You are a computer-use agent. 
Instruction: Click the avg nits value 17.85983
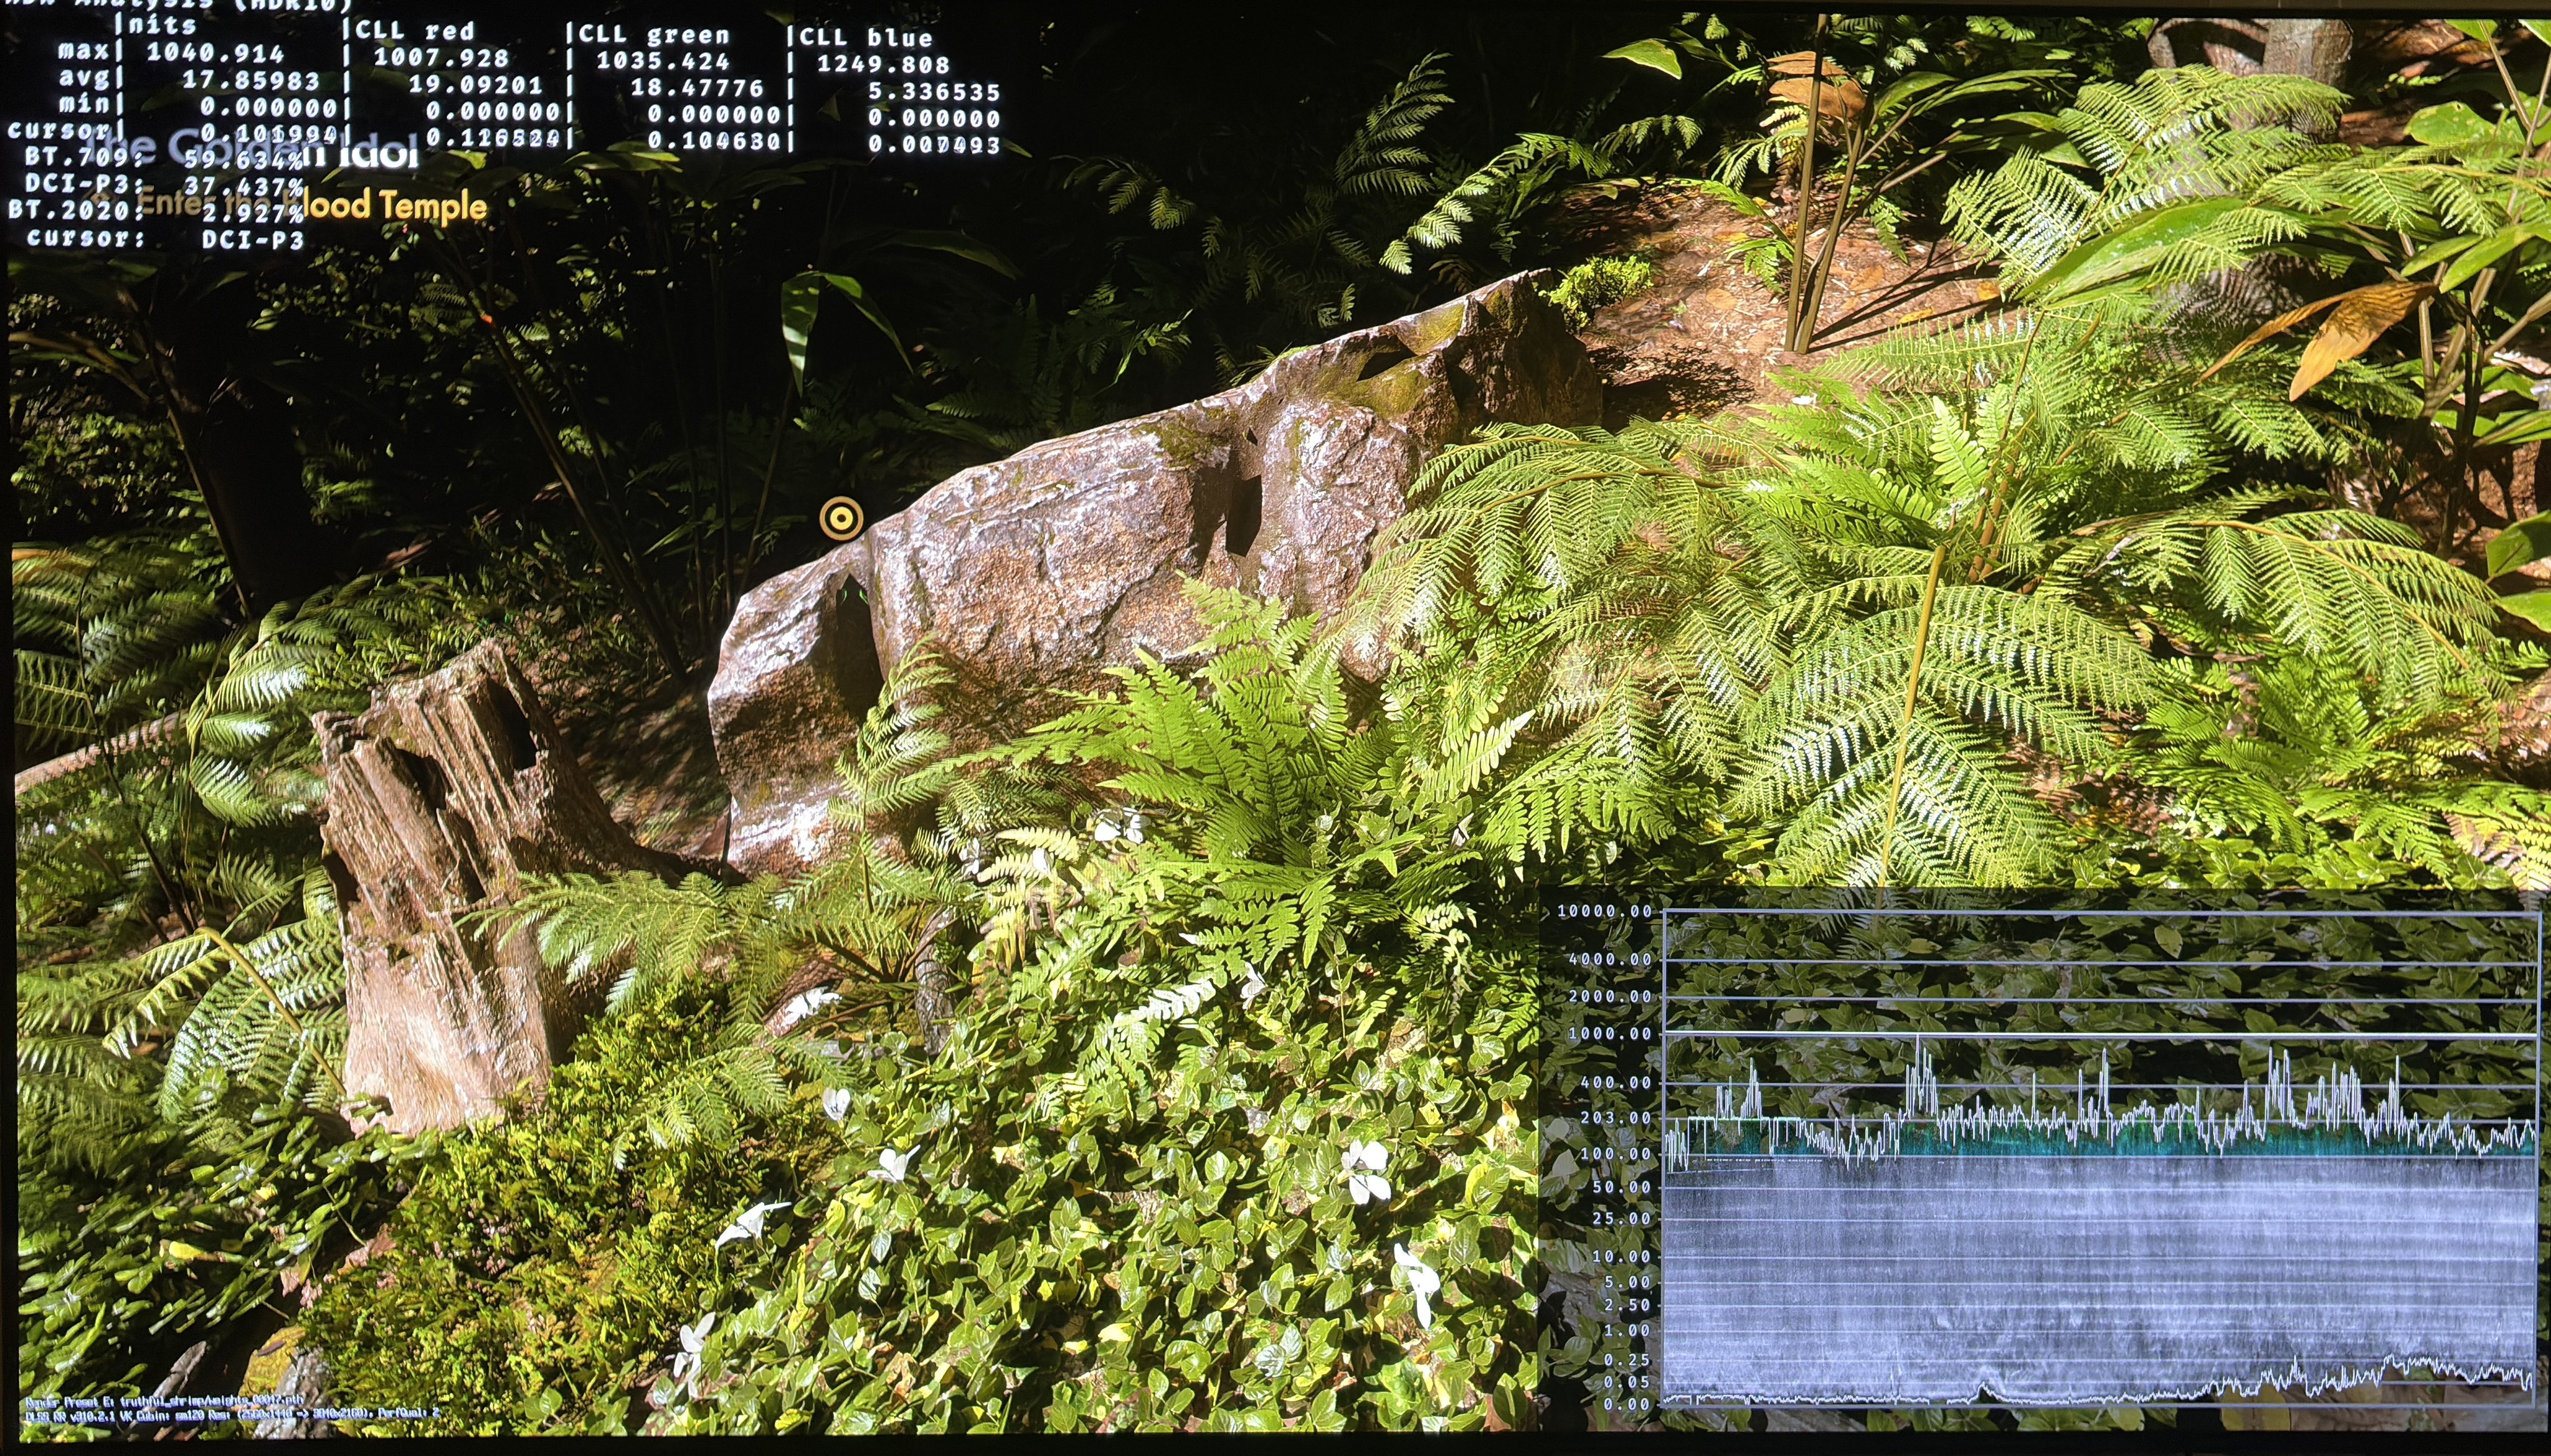[x=250, y=80]
